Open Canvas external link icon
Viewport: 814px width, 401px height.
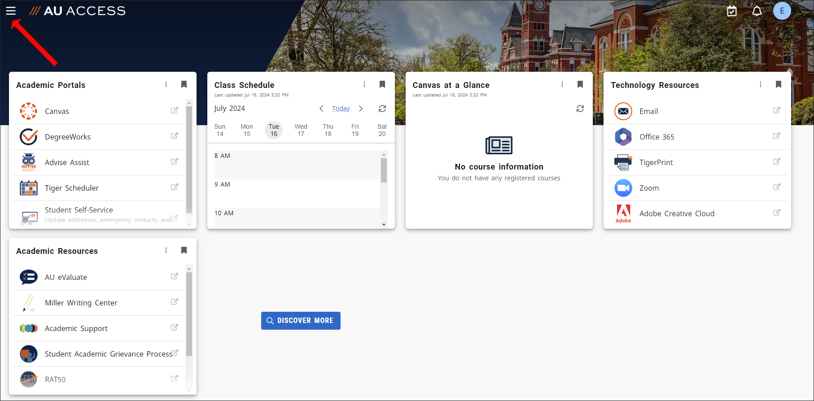[175, 110]
